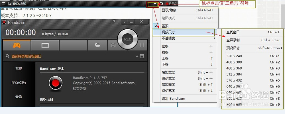The height and width of the screenshot is (114, 285).
Task: Click the camera icon on the top bar
Action: [x=161, y=4]
